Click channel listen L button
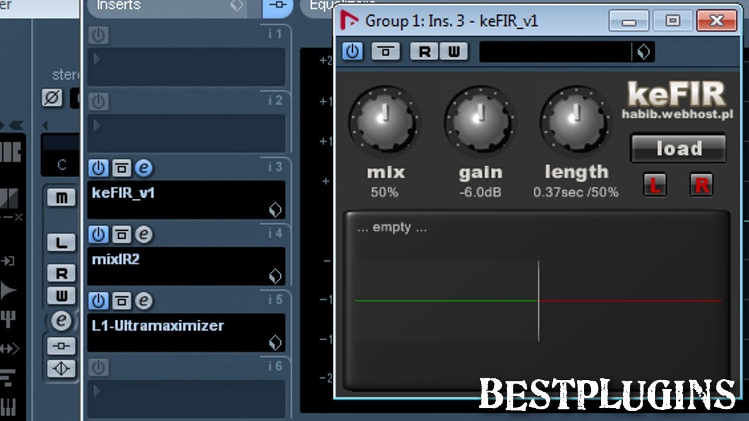 61,242
